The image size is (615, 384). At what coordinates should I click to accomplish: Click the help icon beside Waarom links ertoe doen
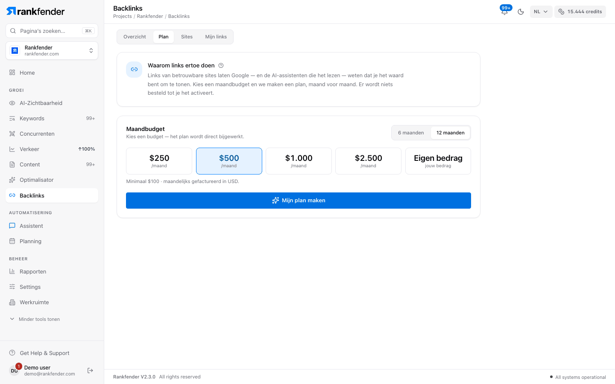(221, 66)
